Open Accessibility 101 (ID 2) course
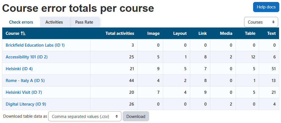Image resolution: width=281 pixels, height=123 pixels. 27,57
